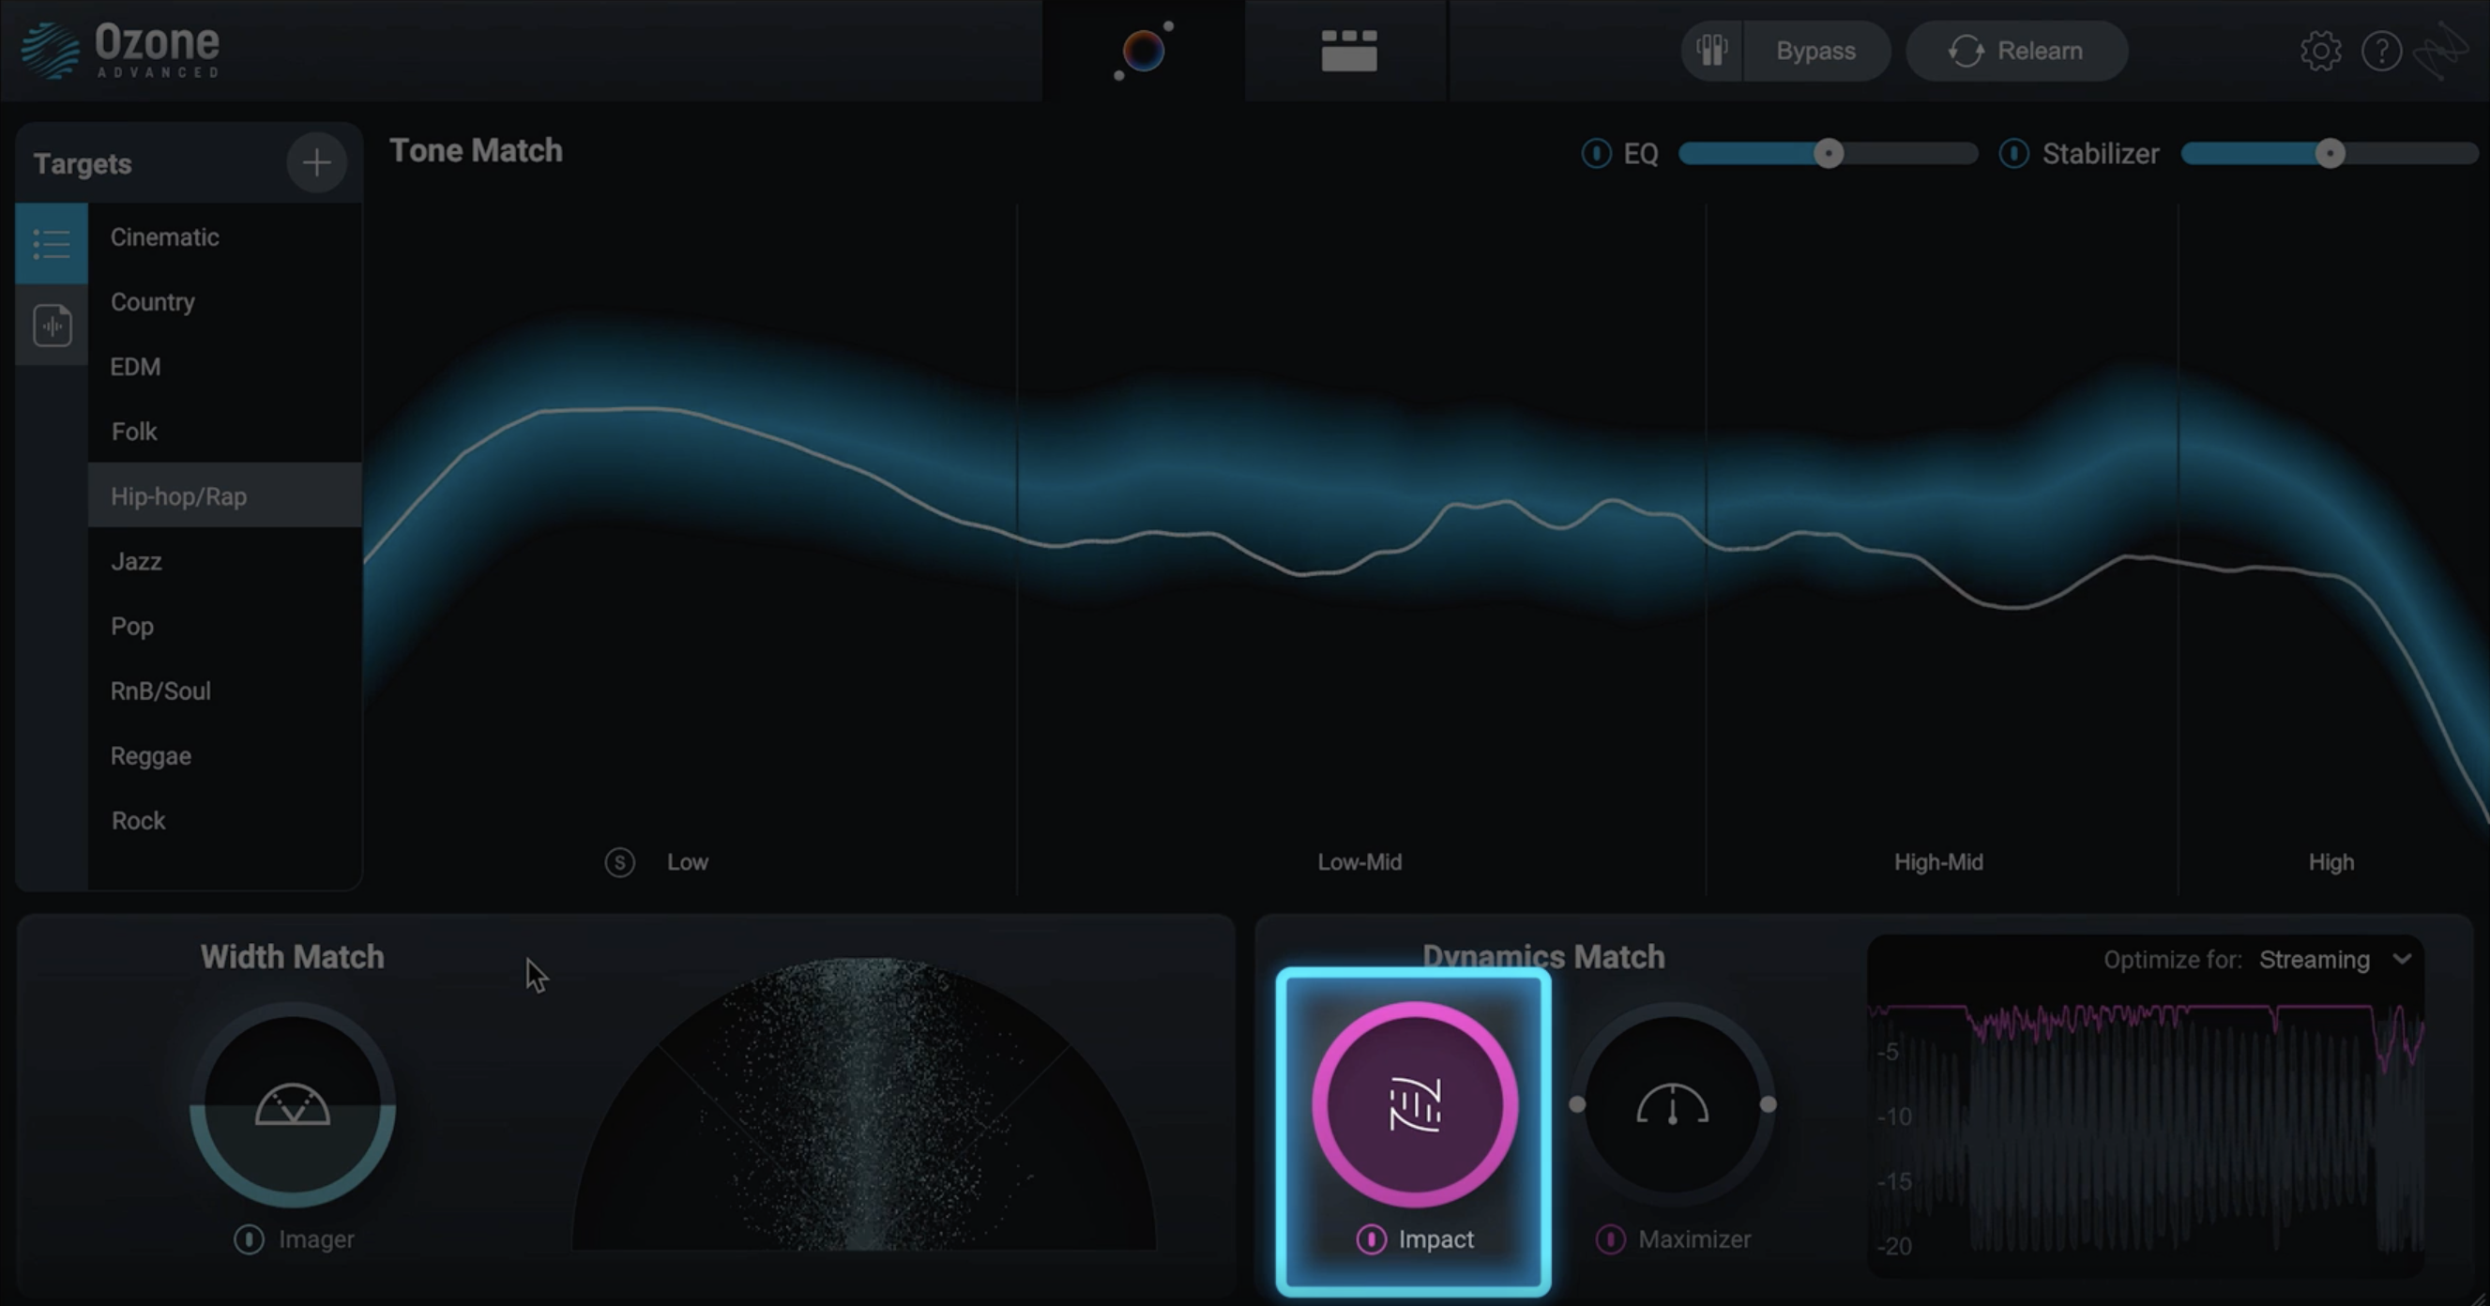Select the Cinematic target
The image size is (2490, 1306).
click(224, 236)
